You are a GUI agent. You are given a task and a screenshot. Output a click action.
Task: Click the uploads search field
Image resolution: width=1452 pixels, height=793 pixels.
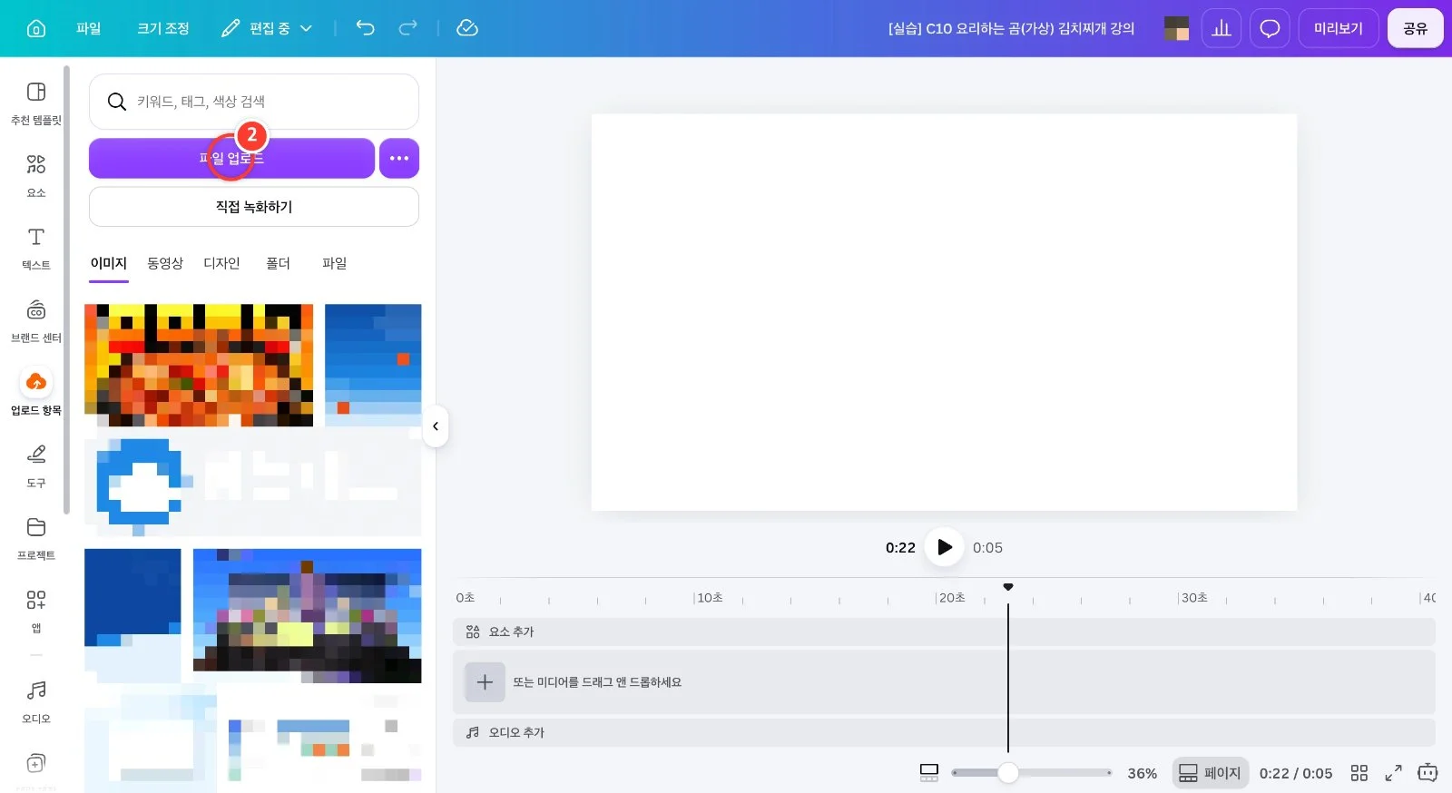tap(254, 102)
